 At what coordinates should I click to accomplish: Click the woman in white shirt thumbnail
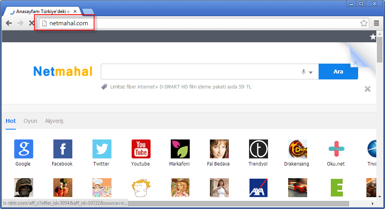[x=219, y=188]
